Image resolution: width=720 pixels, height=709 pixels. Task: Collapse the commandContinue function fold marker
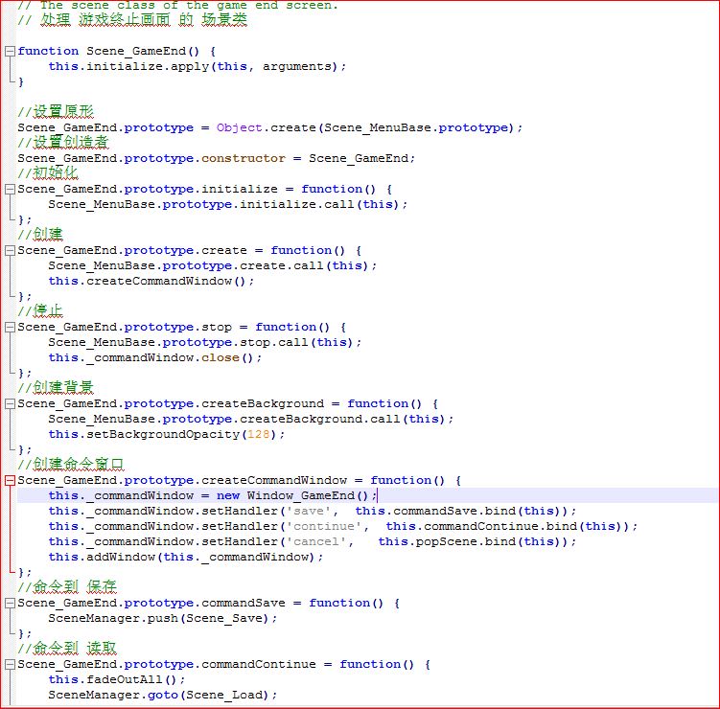click(10, 665)
